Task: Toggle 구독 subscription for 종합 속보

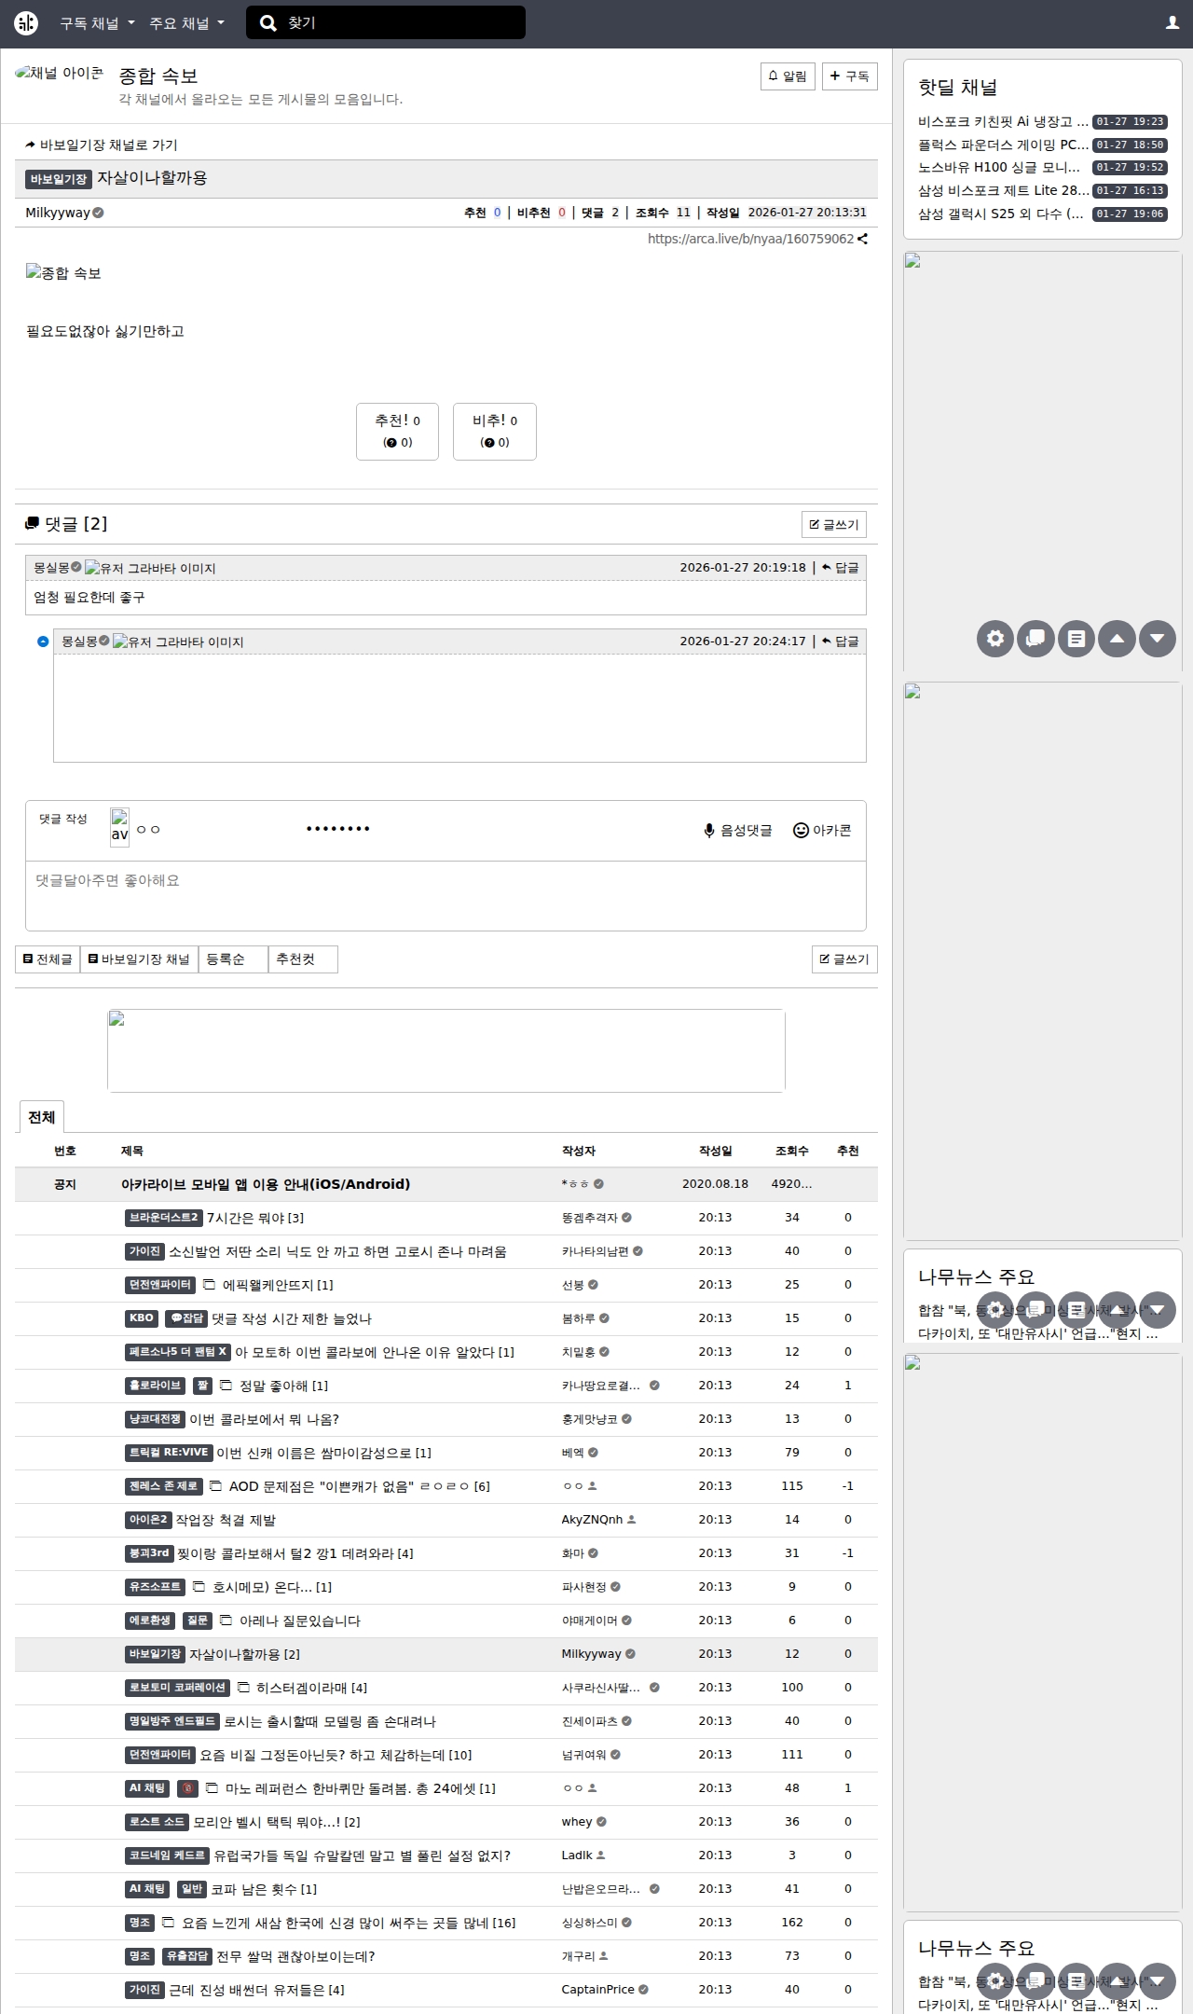Action: pos(849,76)
